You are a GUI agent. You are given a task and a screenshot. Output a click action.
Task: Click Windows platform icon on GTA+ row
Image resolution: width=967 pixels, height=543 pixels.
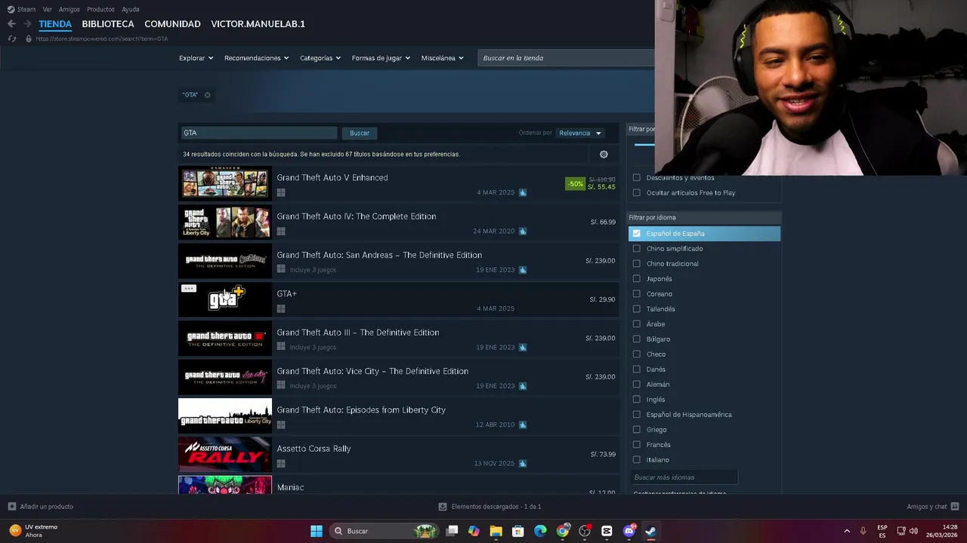pyautogui.click(x=281, y=309)
